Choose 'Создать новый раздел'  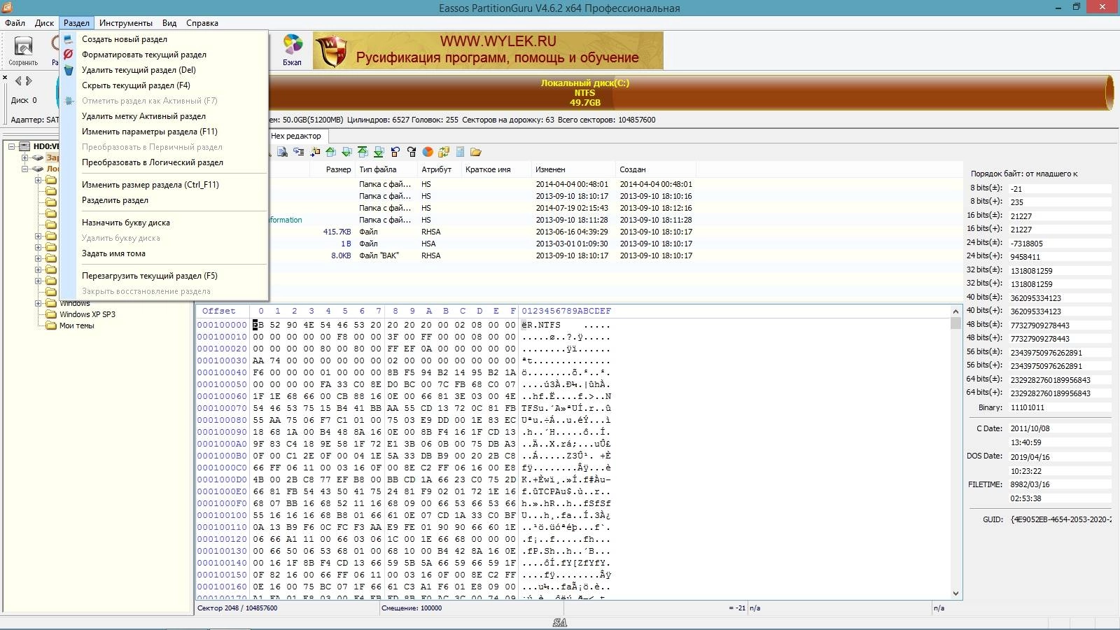[x=163, y=39]
